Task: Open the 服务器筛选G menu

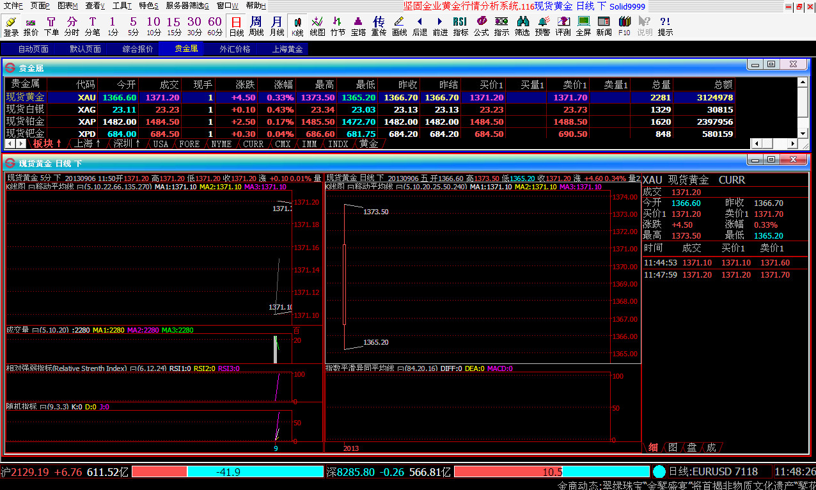Action: (x=187, y=6)
